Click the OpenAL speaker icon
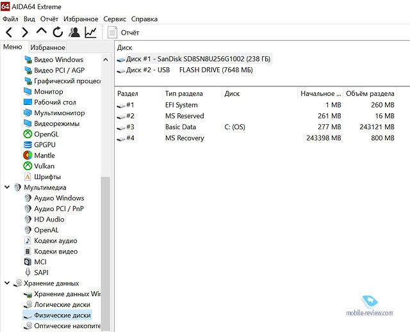Screen dimensions: 410x332 [x=28, y=230]
